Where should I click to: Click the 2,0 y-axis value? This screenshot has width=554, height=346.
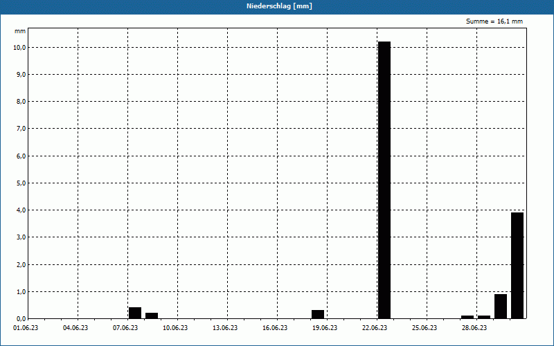coord(21,264)
